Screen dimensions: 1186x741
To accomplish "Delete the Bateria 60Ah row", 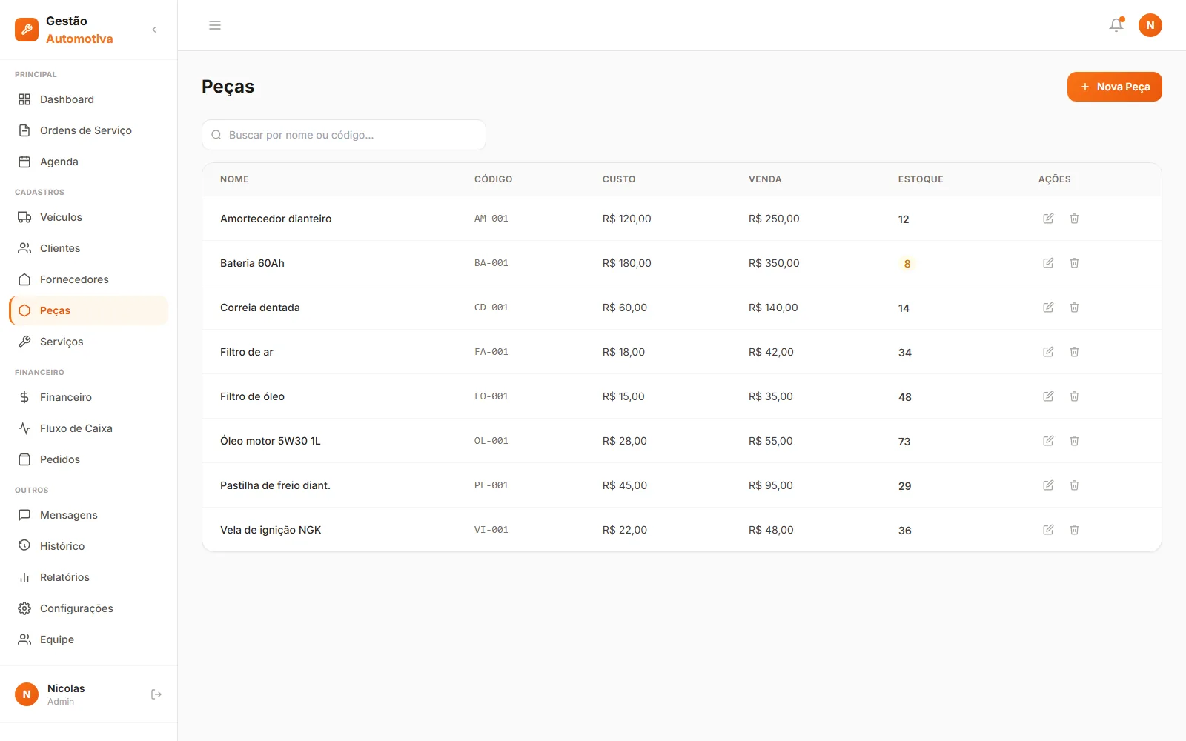I will coord(1074,263).
